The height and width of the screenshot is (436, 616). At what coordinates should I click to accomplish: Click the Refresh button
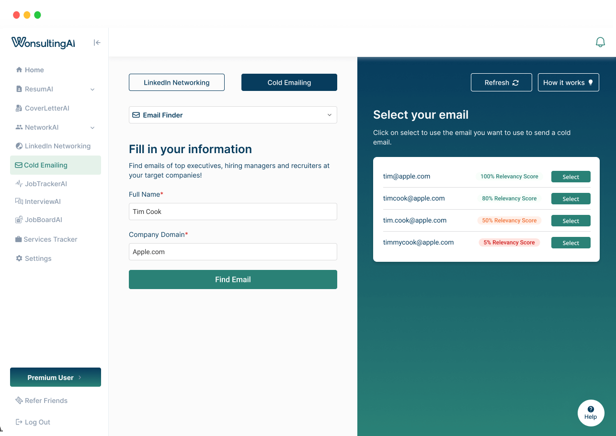point(501,82)
